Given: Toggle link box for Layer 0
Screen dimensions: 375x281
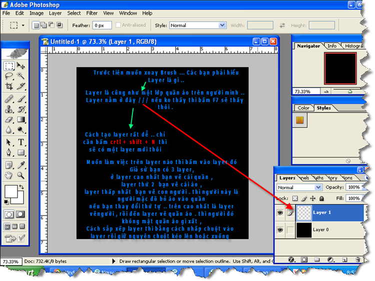Looking at the screenshot, I should (x=290, y=230).
